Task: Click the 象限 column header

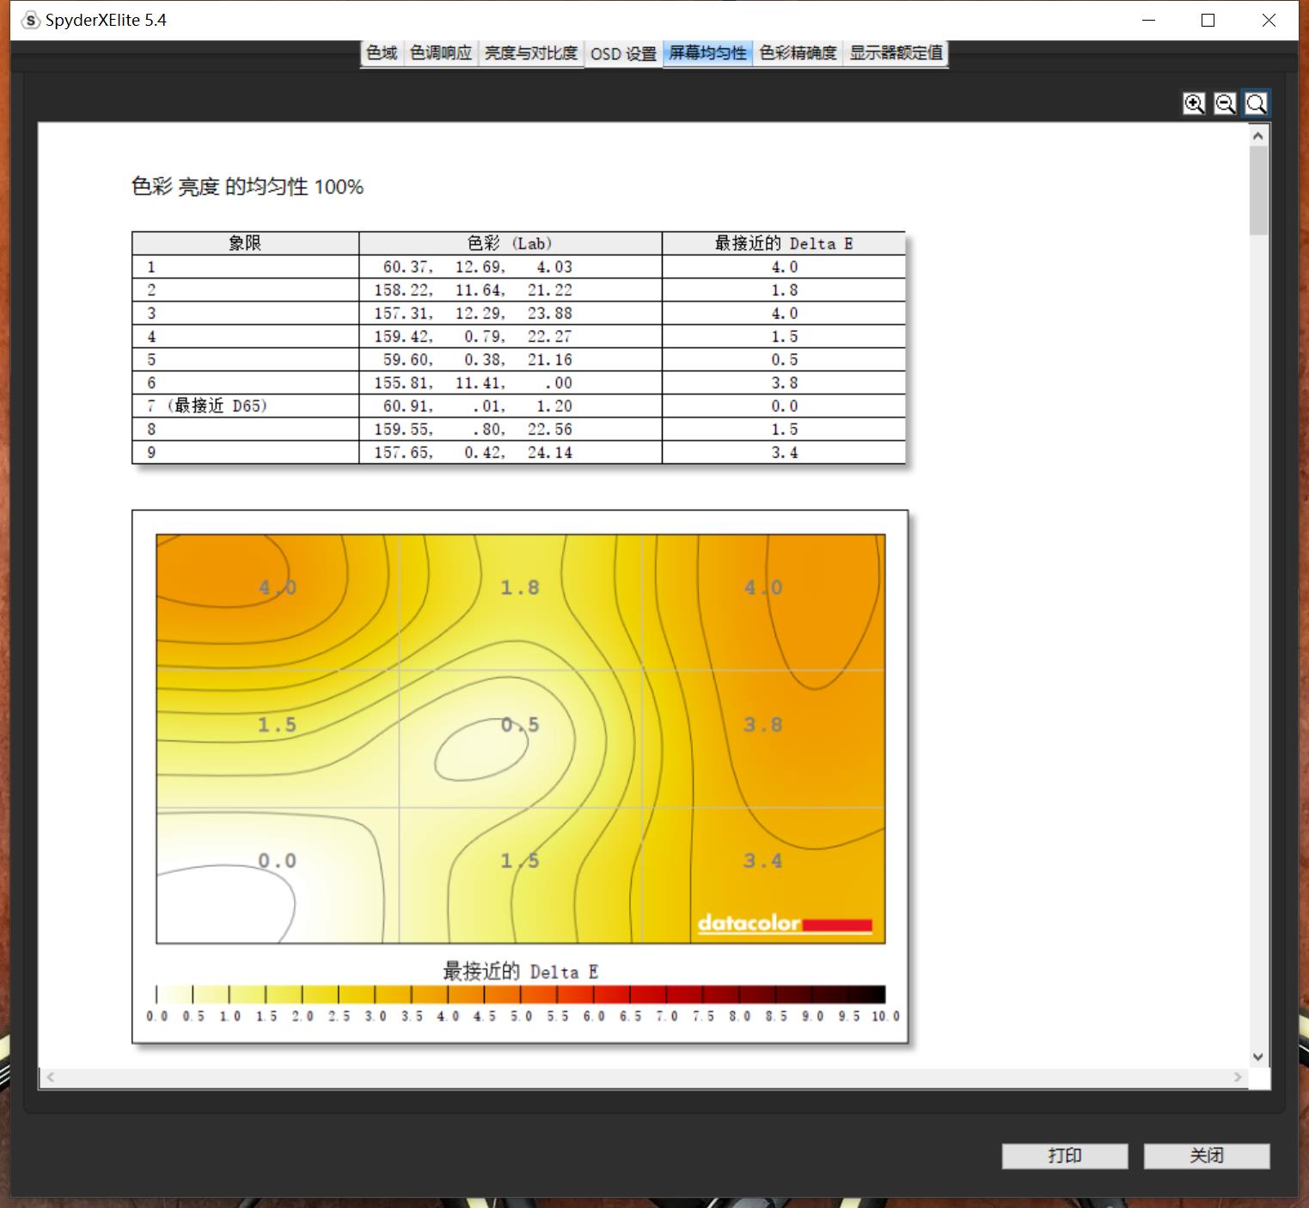Action: tap(245, 243)
